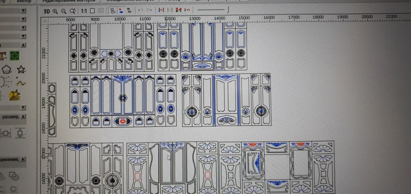Click the horizontal ruler at 12000
The width and height of the screenshot is (411, 194).
click(x=170, y=19)
